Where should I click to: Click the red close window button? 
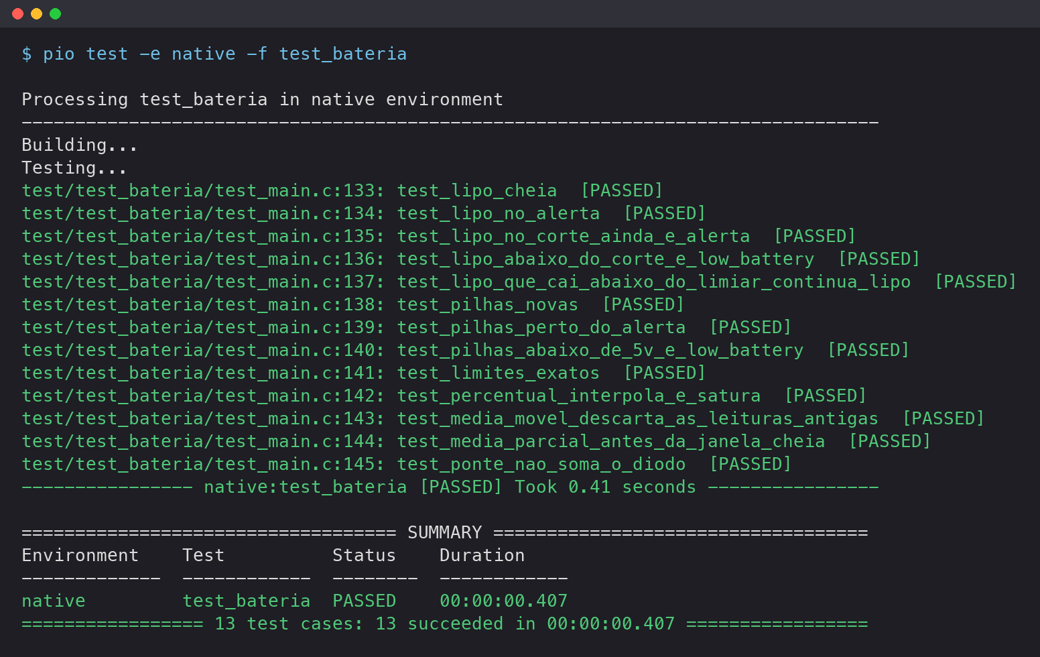click(18, 13)
